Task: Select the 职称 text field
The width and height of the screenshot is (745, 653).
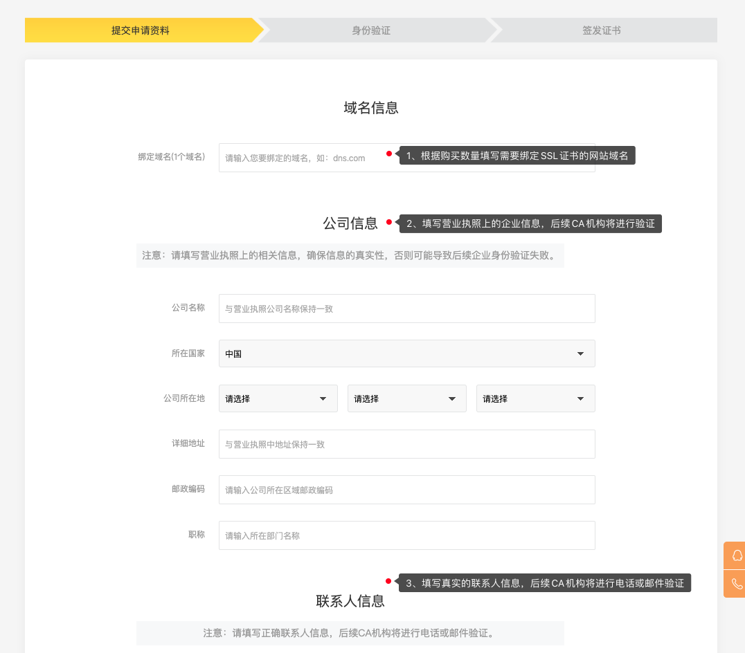Action: (x=406, y=535)
